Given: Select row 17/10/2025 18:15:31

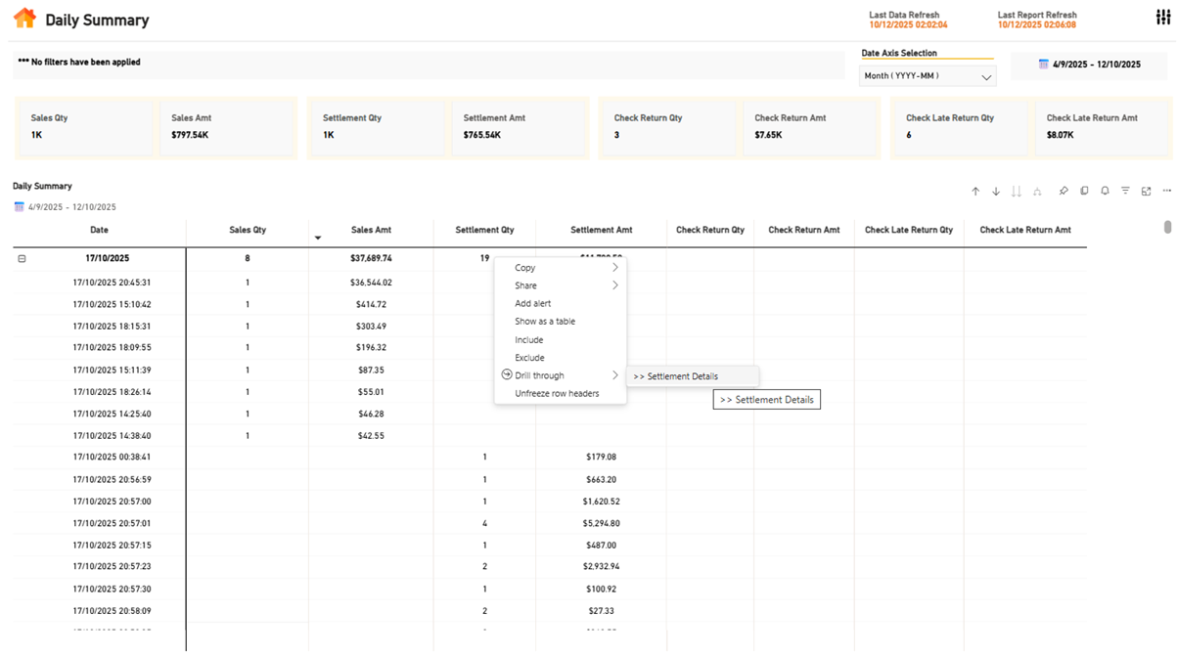Looking at the screenshot, I should 112,327.
